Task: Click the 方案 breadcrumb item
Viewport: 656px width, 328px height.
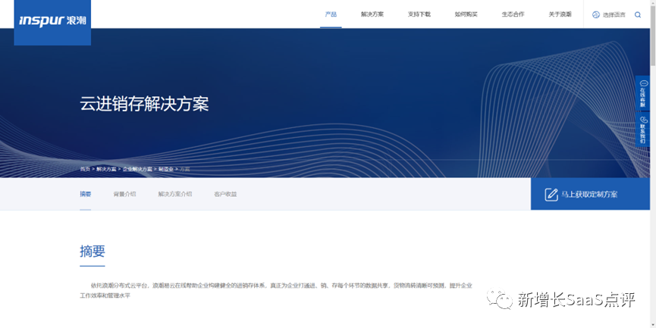Action: coord(184,169)
